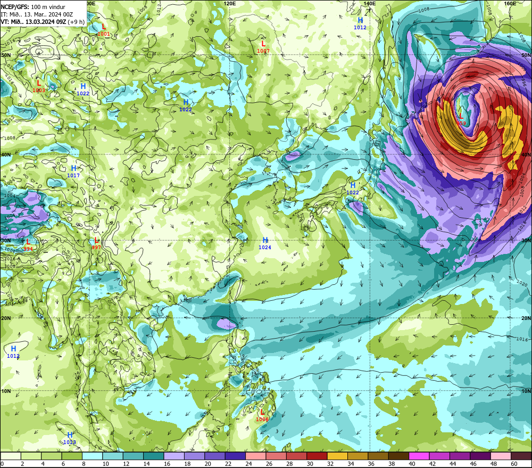Click the legend number 32
Screen dimensions: 532x468
(x=330, y=464)
